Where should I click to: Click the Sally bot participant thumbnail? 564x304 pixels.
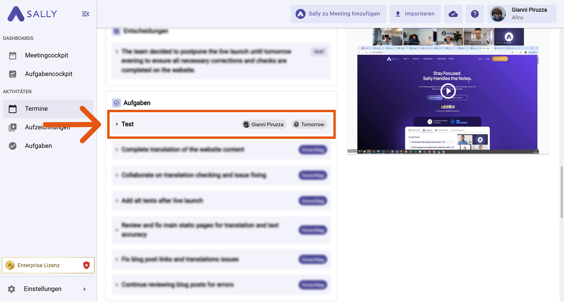click(x=509, y=37)
